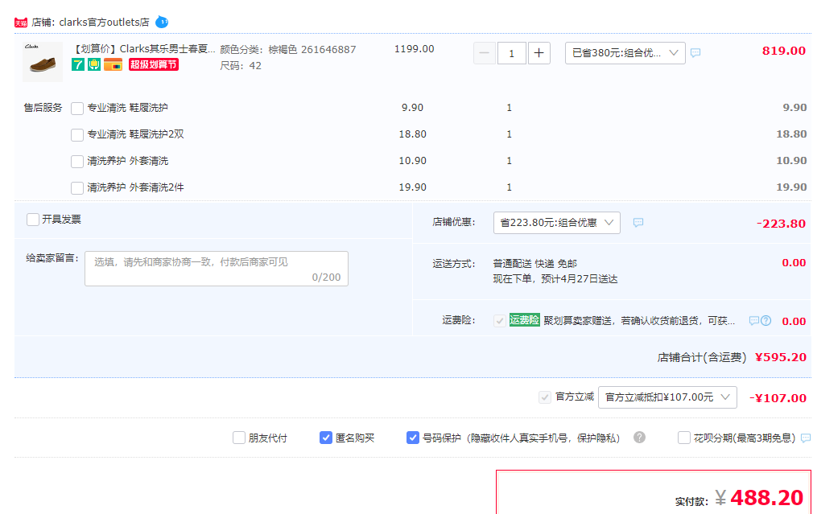Click the quantity input field showing 1
The width and height of the screenshot is (813, 514).
[512, 53]
